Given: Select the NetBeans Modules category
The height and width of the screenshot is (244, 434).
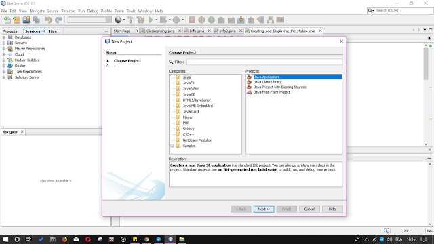Looking at the screenshot, I should [197, 140].
